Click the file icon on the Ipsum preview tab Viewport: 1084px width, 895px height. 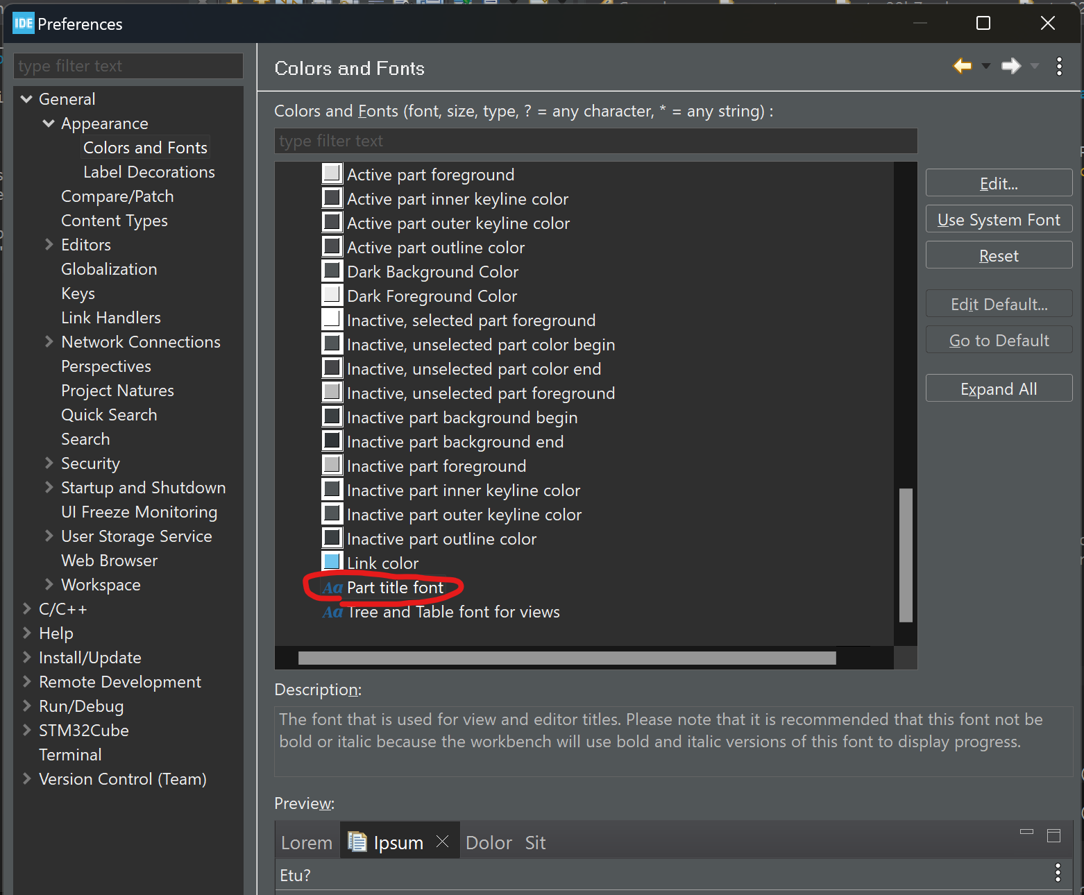pos(357,841)
